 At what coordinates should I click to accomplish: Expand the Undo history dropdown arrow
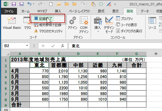tap(33, 4)
